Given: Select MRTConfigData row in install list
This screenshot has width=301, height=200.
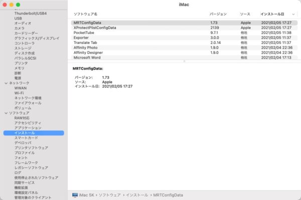Looking at the screenshot, I should click(184, 22).
